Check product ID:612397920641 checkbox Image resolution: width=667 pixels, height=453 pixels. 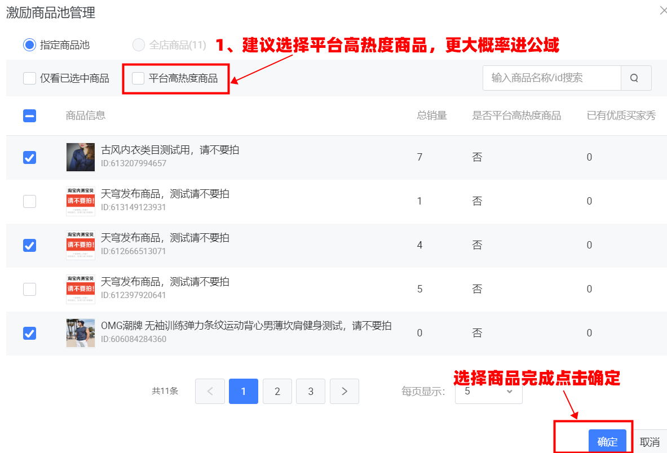29,290
